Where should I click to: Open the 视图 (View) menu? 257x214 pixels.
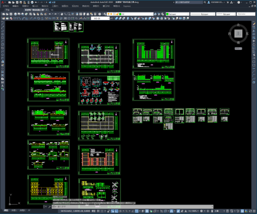(25, 6)
